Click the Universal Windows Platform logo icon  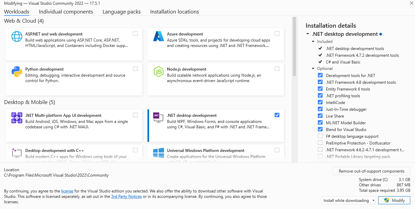pyautogui.click(x=159, y=153)
